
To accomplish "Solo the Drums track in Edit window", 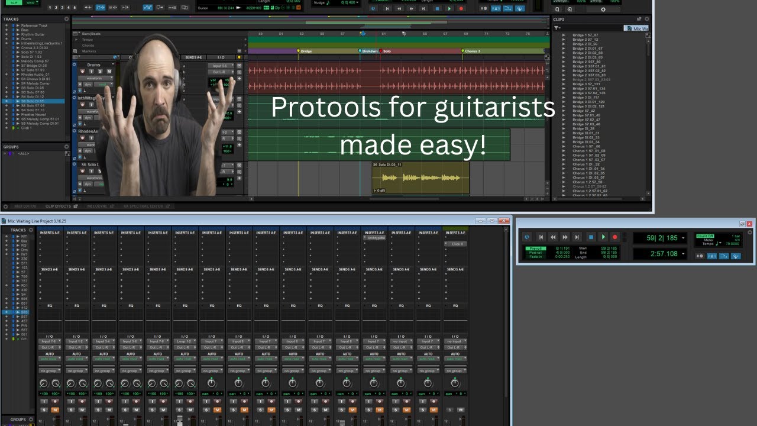I will (100, 72).
